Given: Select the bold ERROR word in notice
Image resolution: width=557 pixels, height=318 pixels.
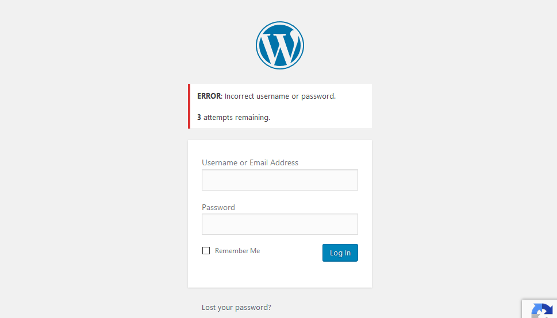Looking at the screenshot, I should 209,96.
